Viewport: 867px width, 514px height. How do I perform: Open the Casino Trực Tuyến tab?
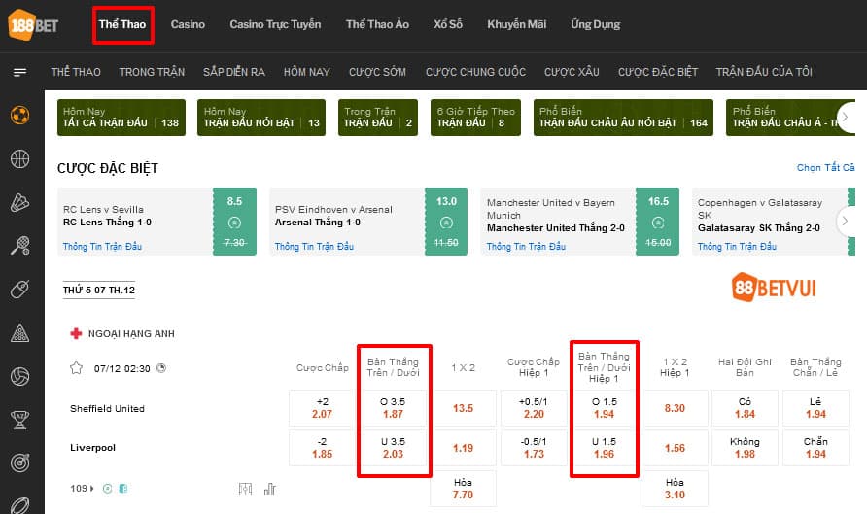[x=275, y=25]
